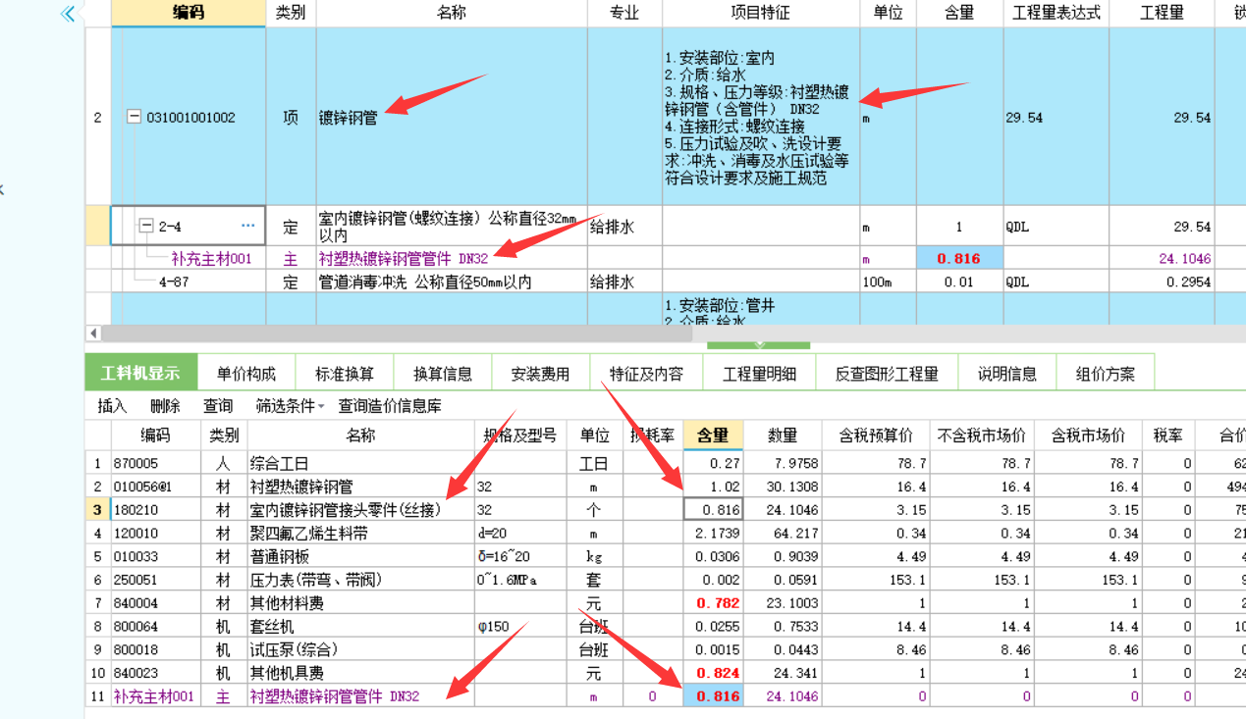The height and width of the screenshot is (719, 1246).
Task: Select the row number 3 header cell
Action: 98,510
